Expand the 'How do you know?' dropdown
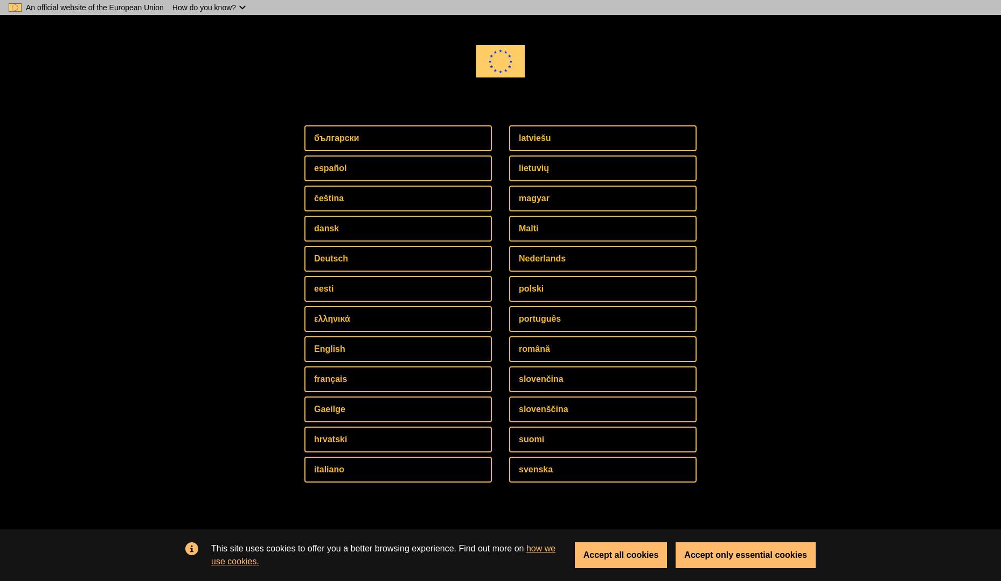Image resolution: width=1001 pixels, height=581 pixels. click(x=209, y=8)
